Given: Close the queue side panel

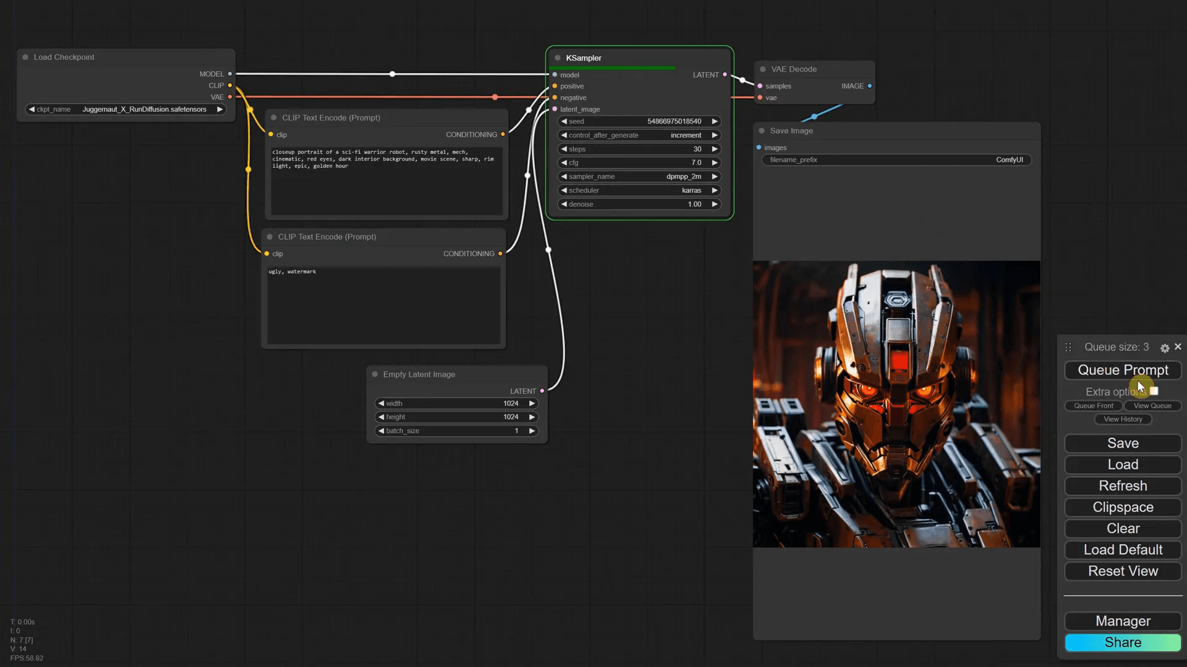Looking at the screenshot, I should pyautogui.click(x=1178, y=347).
